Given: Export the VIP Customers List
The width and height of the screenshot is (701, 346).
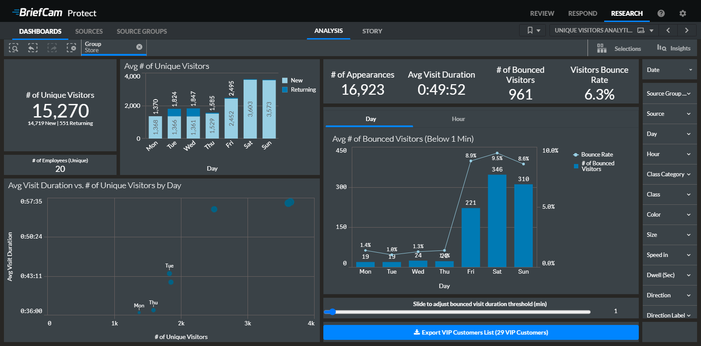Looking at the screenshot, I should tap(481, 332).
